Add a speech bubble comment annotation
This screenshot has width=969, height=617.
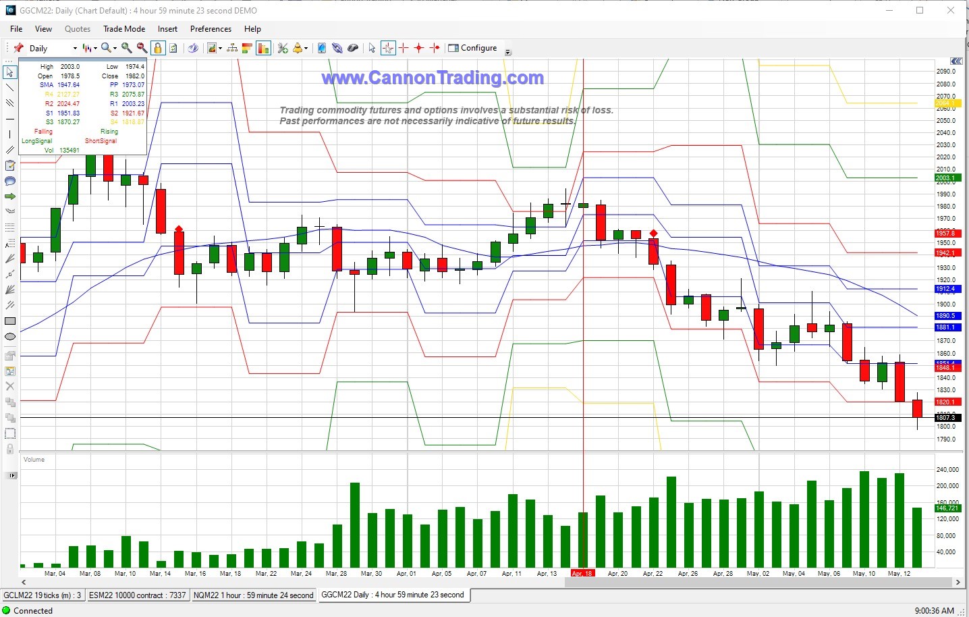(x=10, y=181)
